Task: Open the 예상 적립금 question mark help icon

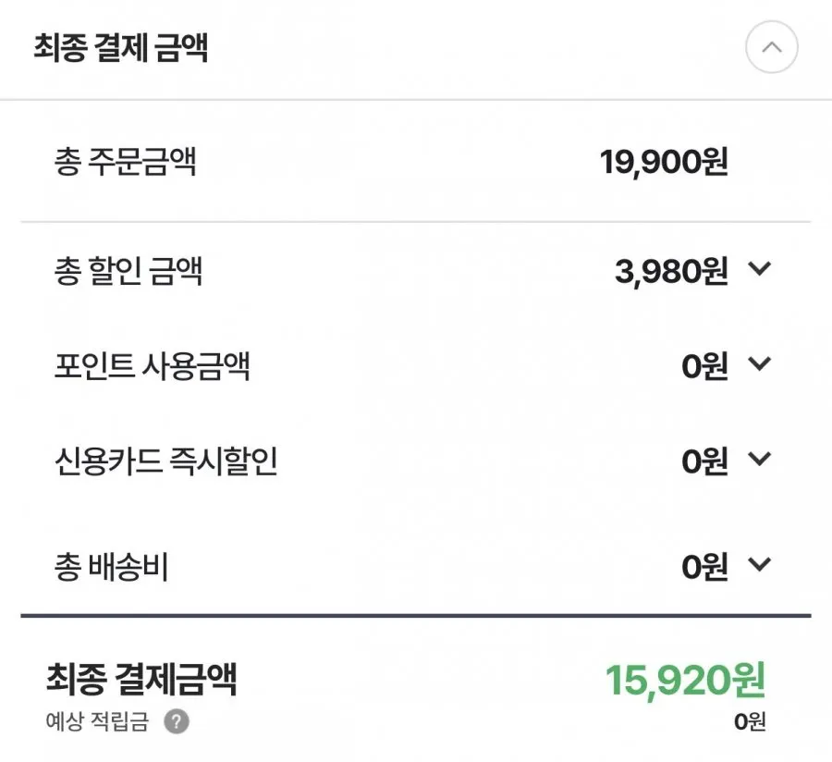Action: pos(177,721)
